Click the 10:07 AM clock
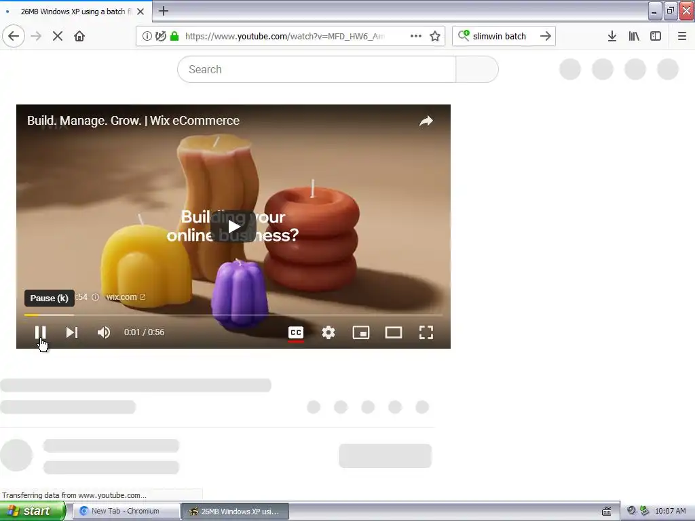 (670, 511)
